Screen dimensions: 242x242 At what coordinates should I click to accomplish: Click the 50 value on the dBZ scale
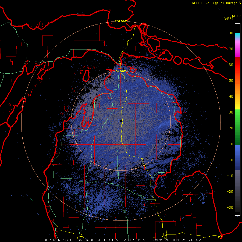pos(231,81)
